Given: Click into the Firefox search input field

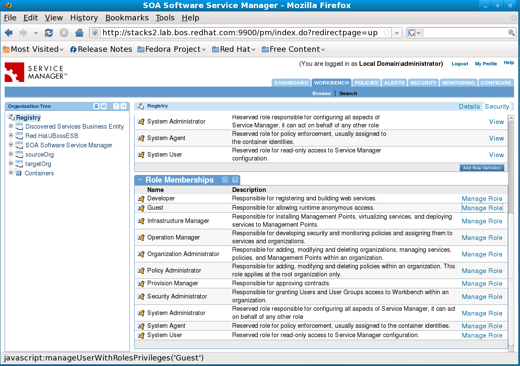Looking at the screenshot, I should pyautogui.click(x=465, y=33).
